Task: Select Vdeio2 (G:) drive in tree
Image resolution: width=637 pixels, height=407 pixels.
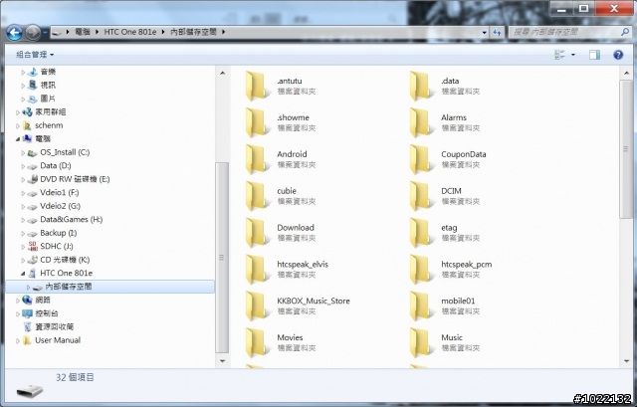Action: 60,206
